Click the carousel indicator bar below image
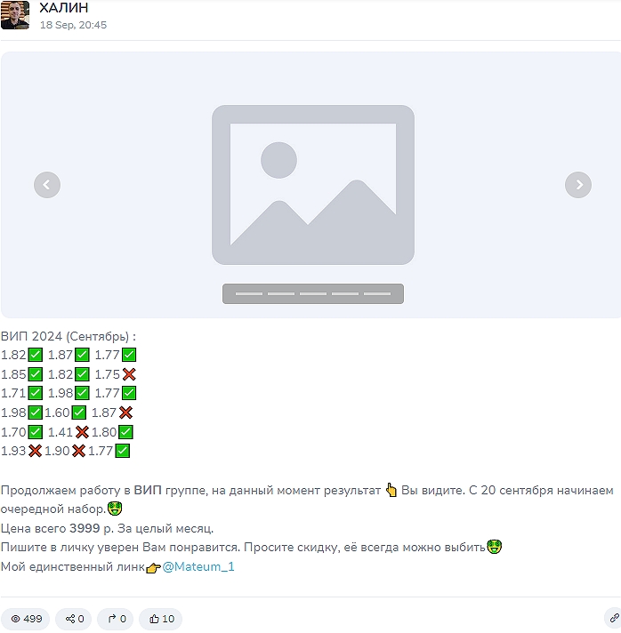 click(x=313, y=294)
